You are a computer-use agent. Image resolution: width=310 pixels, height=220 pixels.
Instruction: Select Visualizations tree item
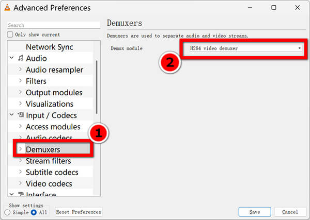(50, 104)
